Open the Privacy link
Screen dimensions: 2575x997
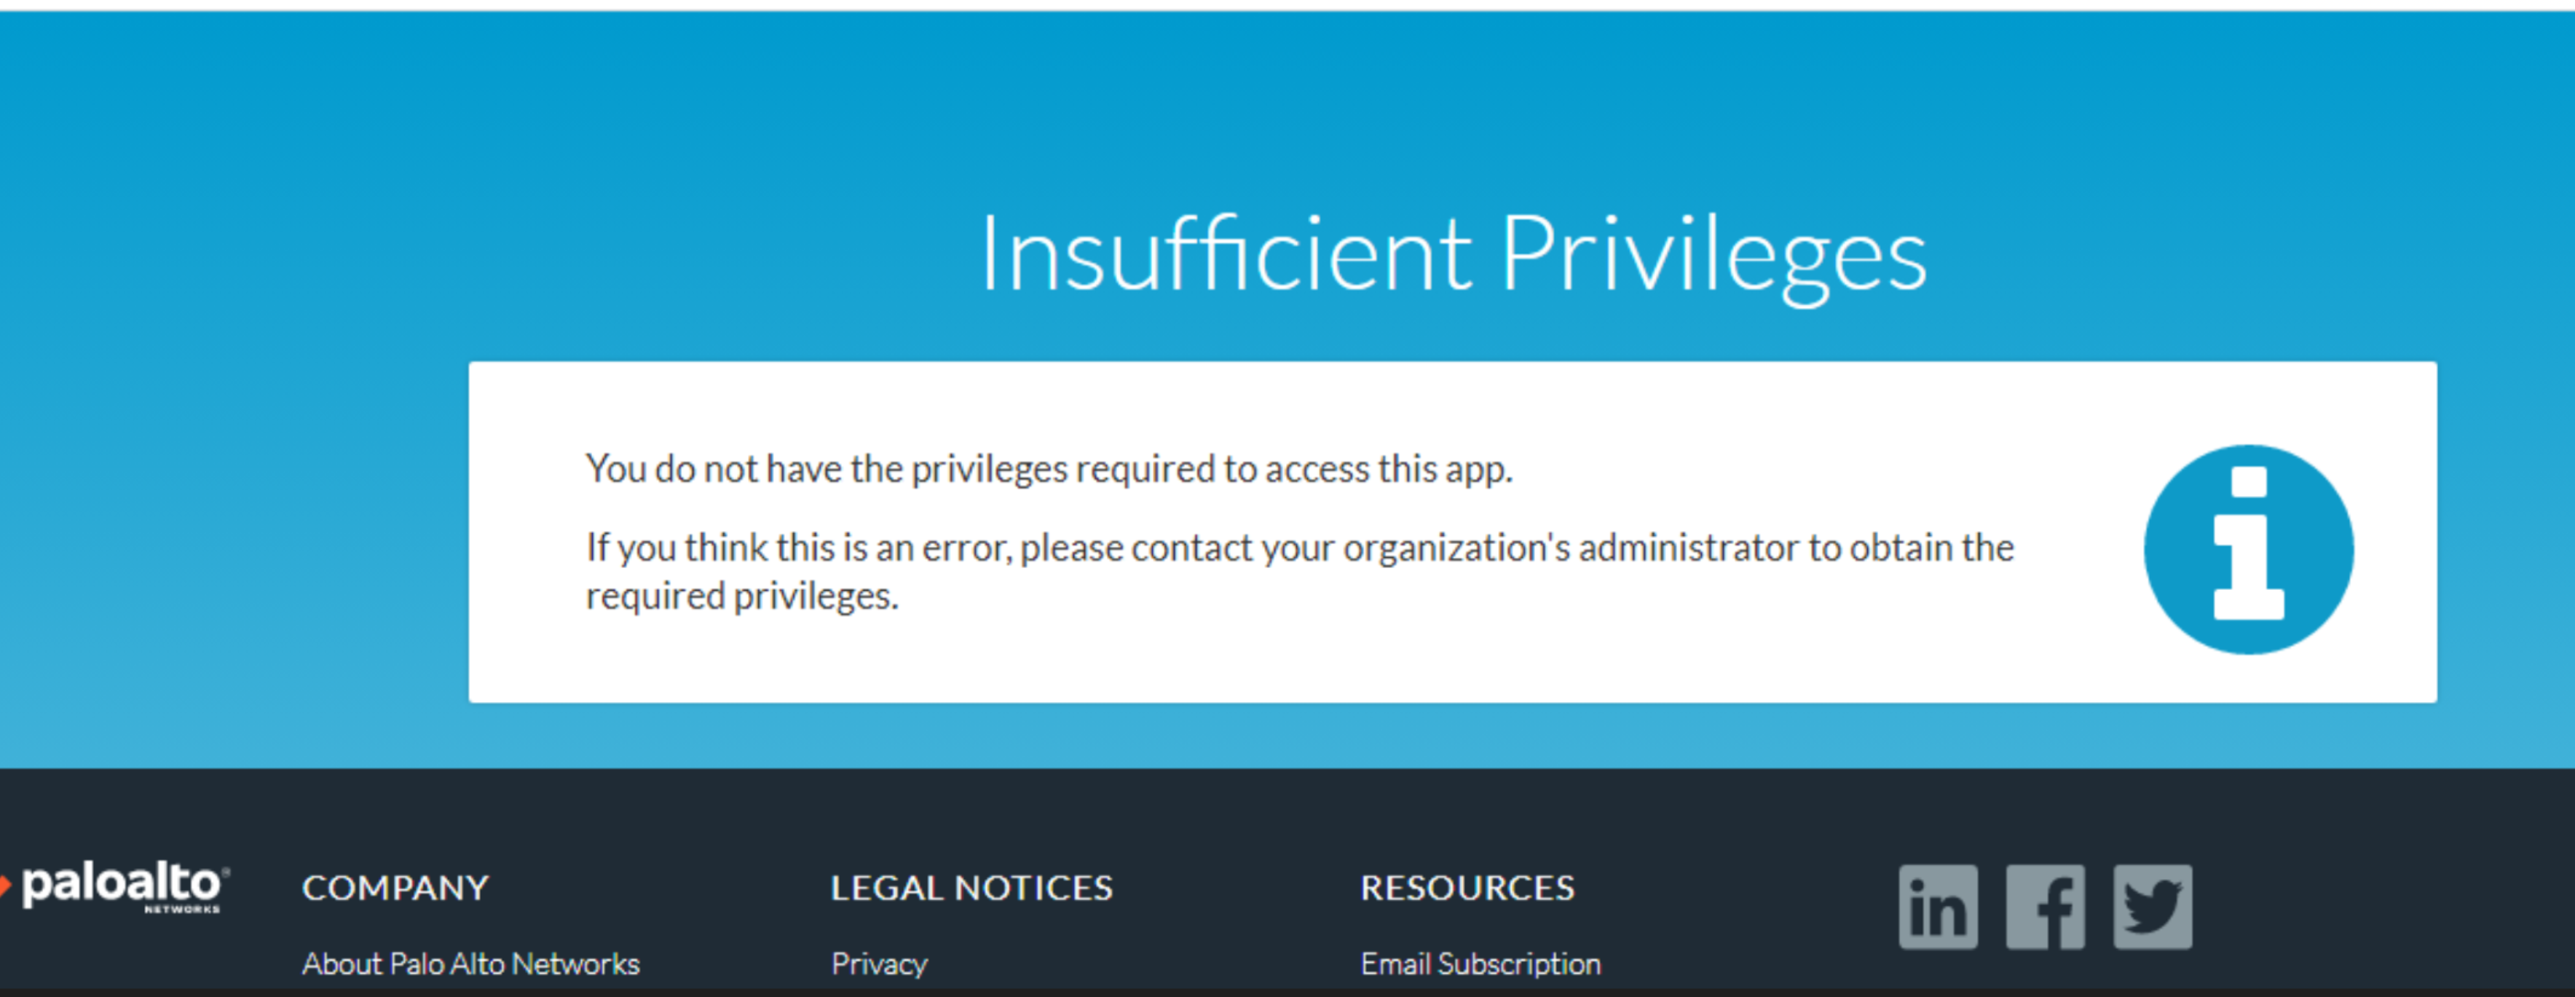click(879, 964)
